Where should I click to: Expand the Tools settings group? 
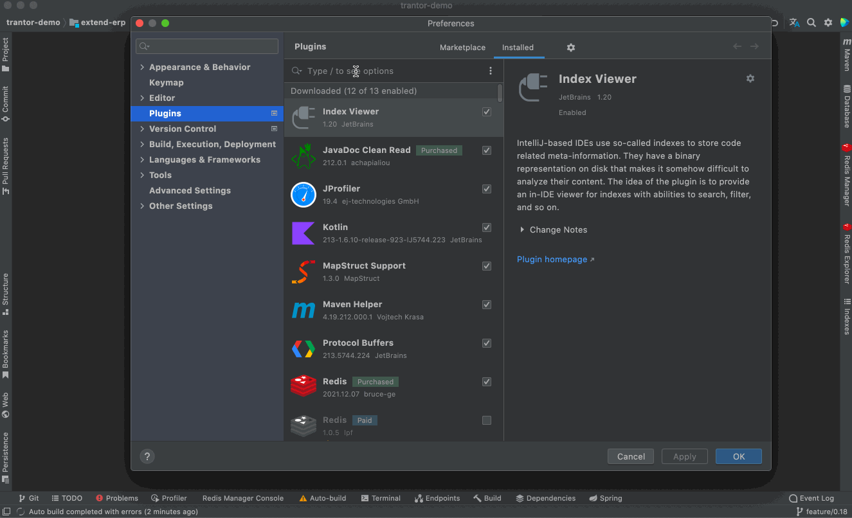(x=142, y=175)
